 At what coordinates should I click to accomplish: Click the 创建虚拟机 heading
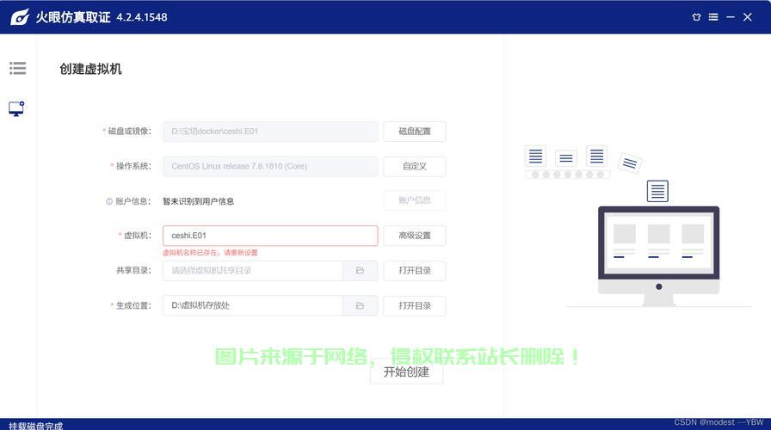(x=90, y=70)
